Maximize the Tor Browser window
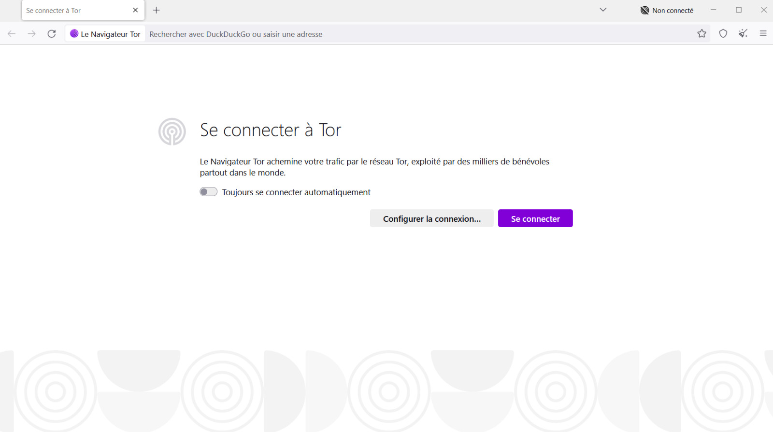This screenshot has width=773, height=432. click(x=739, y=10)
